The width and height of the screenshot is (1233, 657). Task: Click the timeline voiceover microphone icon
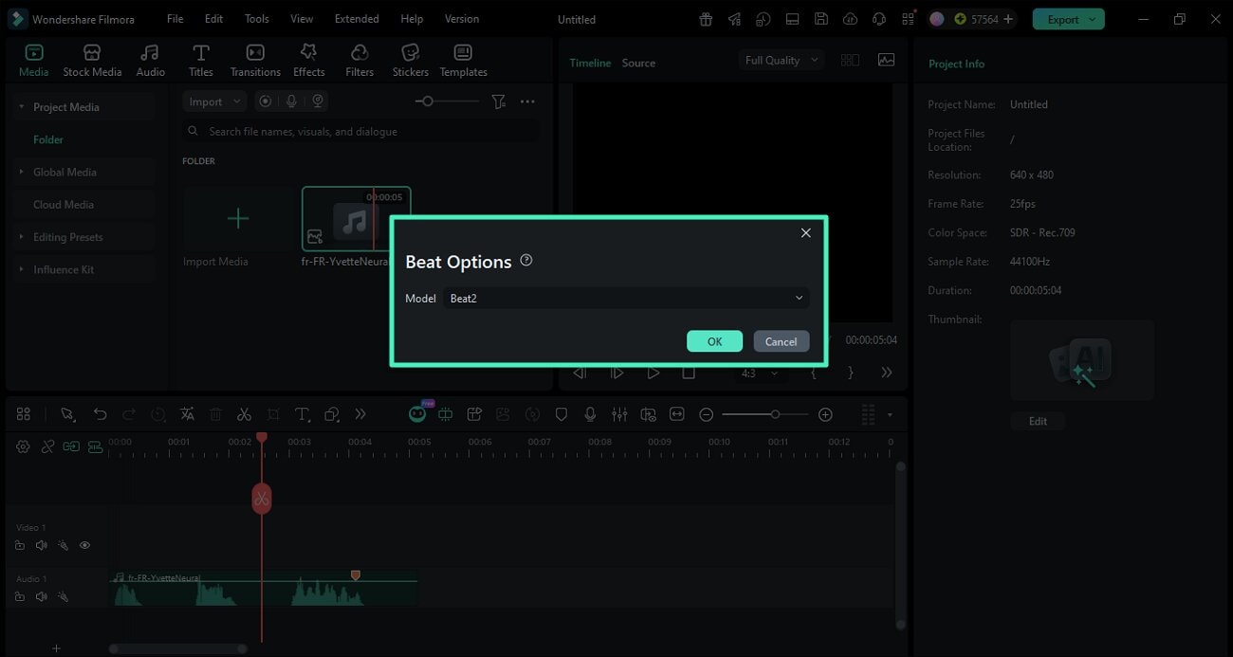590,414
